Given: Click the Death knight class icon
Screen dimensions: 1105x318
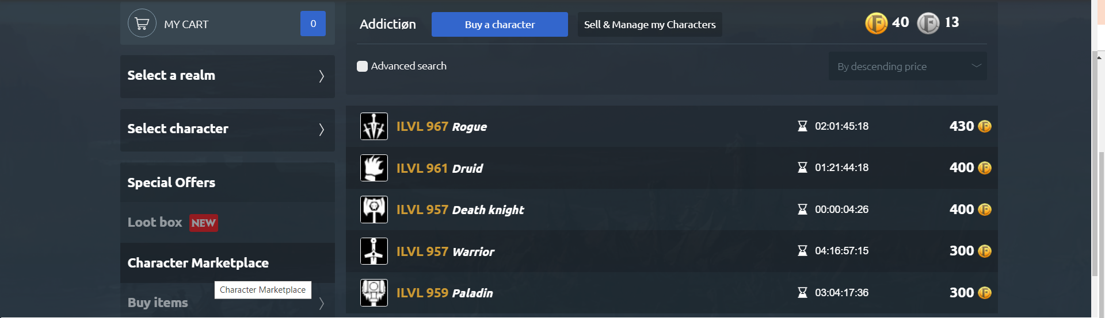Looking at the screenshot, I should point(374,210).
